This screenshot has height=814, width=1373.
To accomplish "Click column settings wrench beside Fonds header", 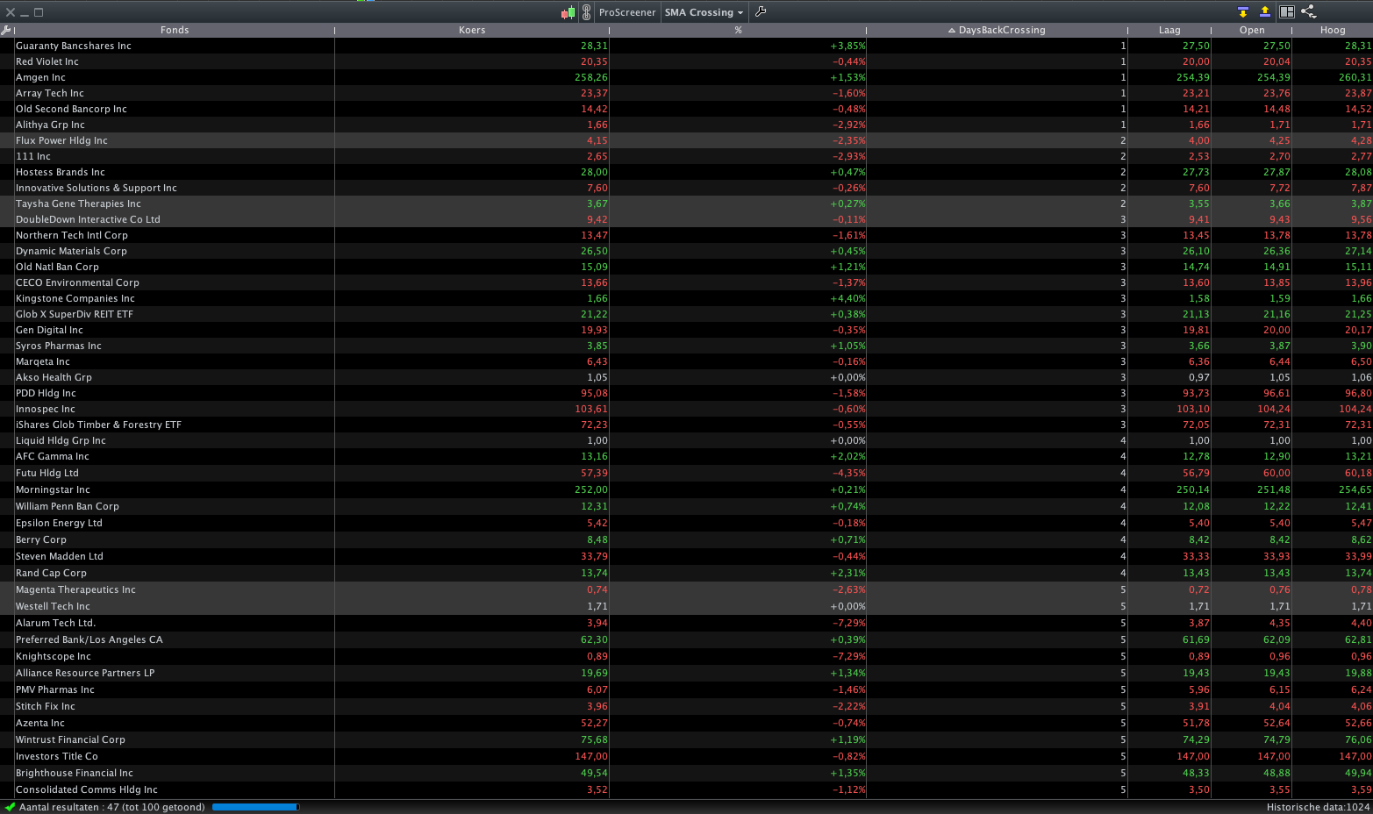I will [x=6, y=30].
